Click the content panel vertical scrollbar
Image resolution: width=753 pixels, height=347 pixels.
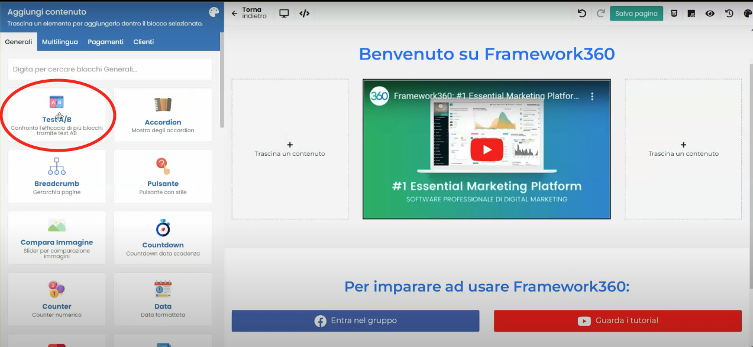tap(222, 80)
